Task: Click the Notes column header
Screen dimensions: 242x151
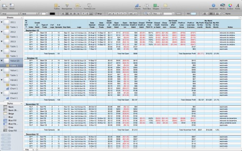Action: [x=230, y=27]
